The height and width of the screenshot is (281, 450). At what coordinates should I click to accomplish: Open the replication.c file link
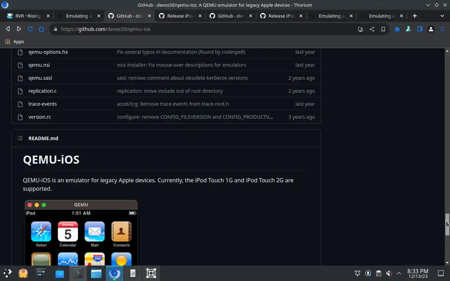tap(43, 91)
